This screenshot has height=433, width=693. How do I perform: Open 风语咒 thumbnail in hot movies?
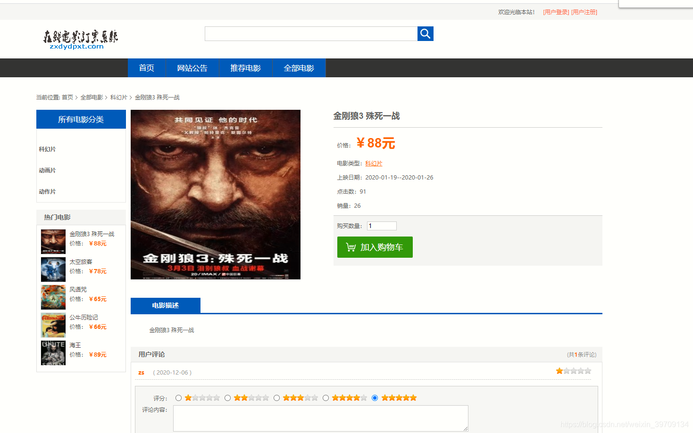pos(53,297)
